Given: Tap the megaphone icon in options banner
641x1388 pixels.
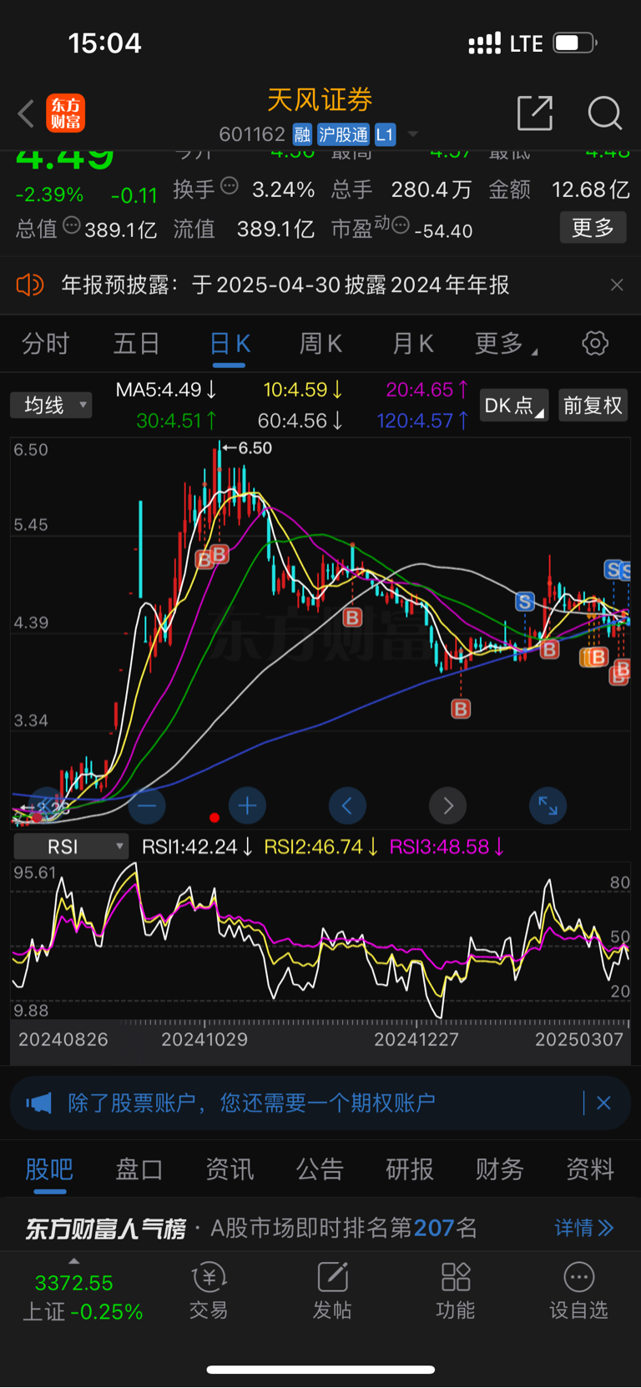Looking at the screenshot, I should (38, 1103).
